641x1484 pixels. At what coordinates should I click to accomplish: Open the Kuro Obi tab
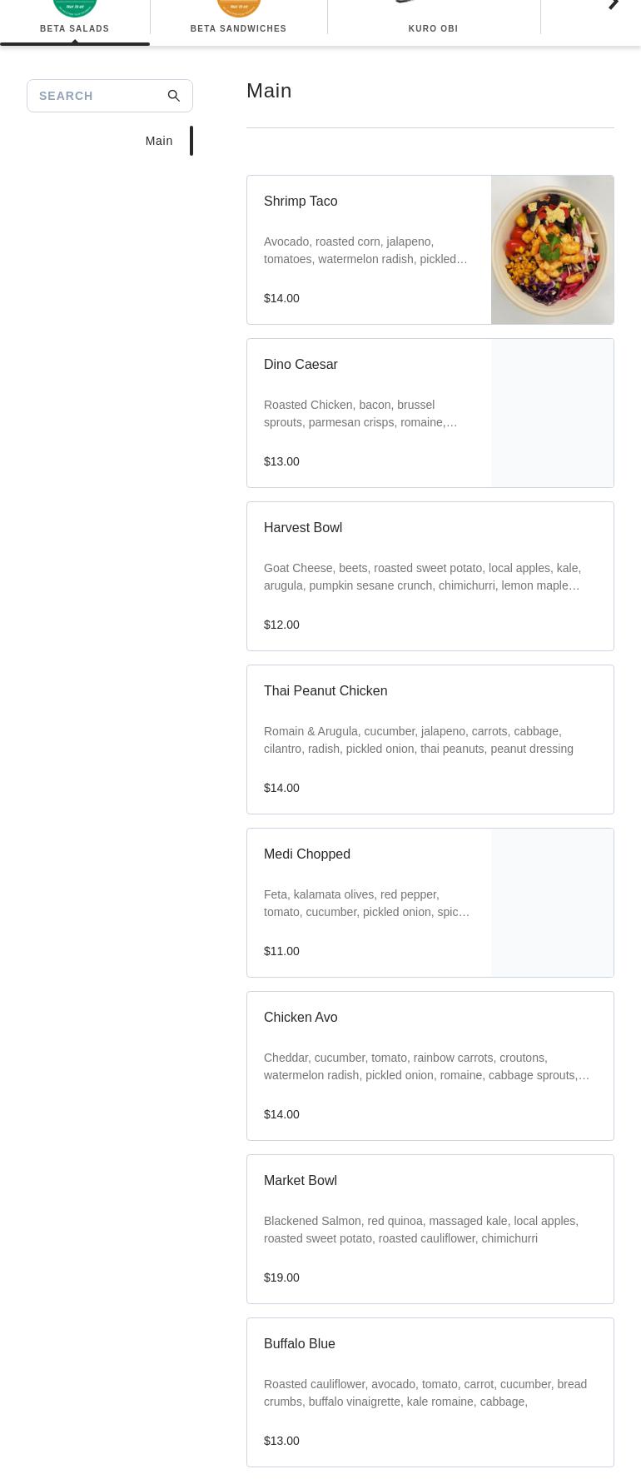[433, 28]
